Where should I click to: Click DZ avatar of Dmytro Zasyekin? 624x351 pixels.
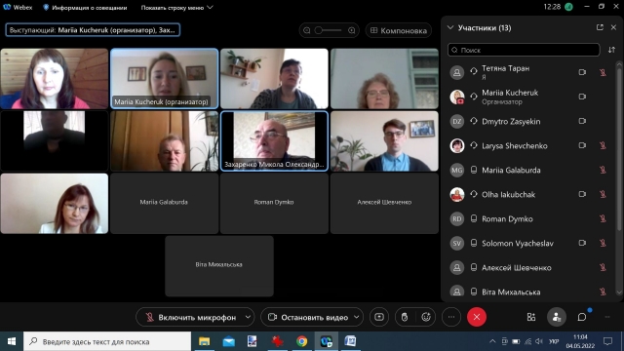click(457, 121)
